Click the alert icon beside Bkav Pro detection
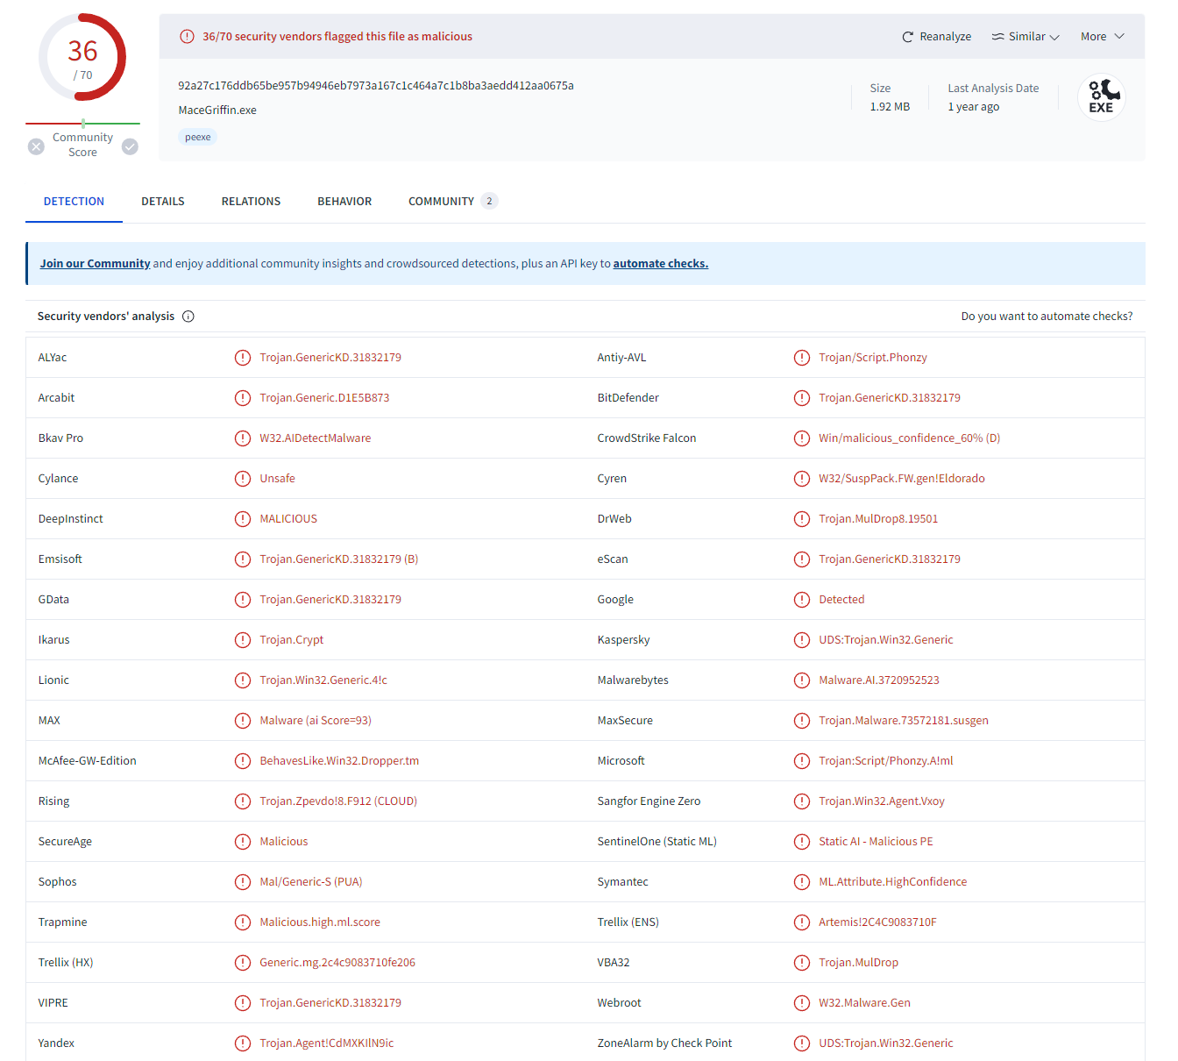1178x1061 pixels. tap(243, 438)
